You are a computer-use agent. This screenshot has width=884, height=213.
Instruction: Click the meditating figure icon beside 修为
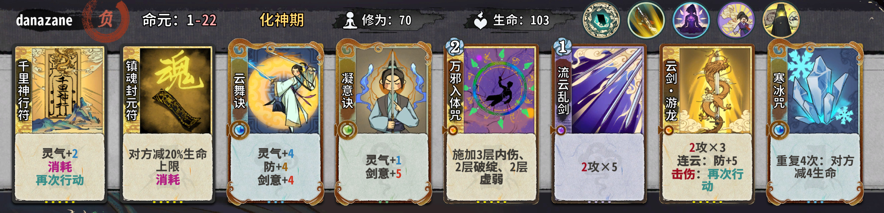coord(350,20)
